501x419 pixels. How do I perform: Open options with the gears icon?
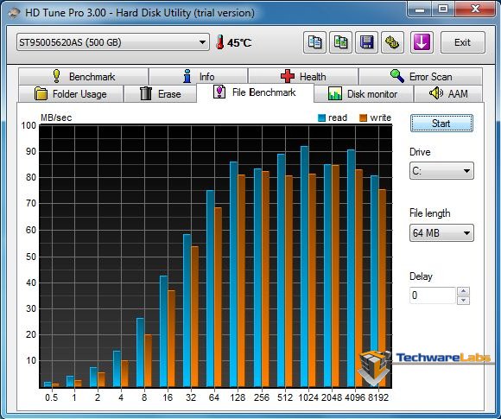tap(393, 42)
